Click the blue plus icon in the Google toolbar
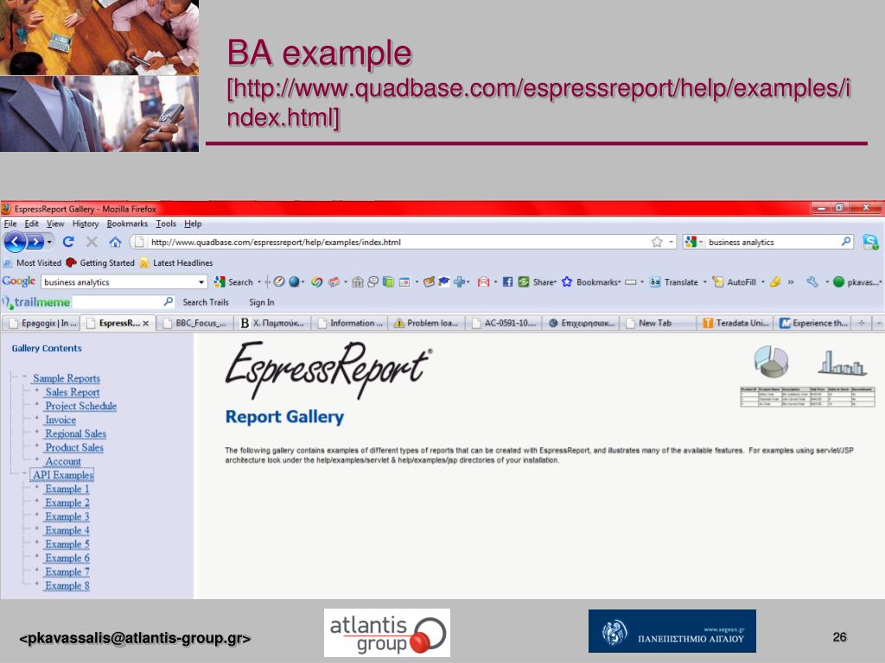Image resolution: width=885 pixels, height=663 pixels. 460,282
